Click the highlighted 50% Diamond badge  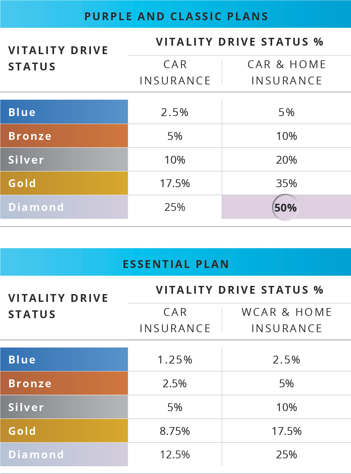[285, 207]
